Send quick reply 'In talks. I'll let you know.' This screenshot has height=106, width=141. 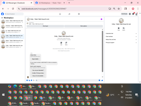click(38, 73)
